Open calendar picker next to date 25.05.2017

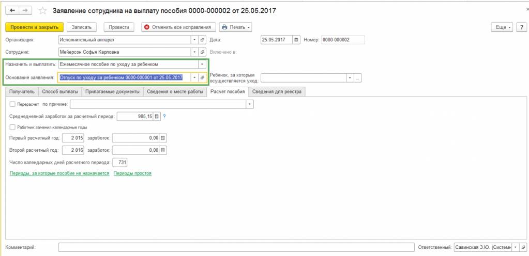click(296, 40)
